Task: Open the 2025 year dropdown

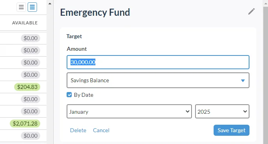Action: click(222, 111)
